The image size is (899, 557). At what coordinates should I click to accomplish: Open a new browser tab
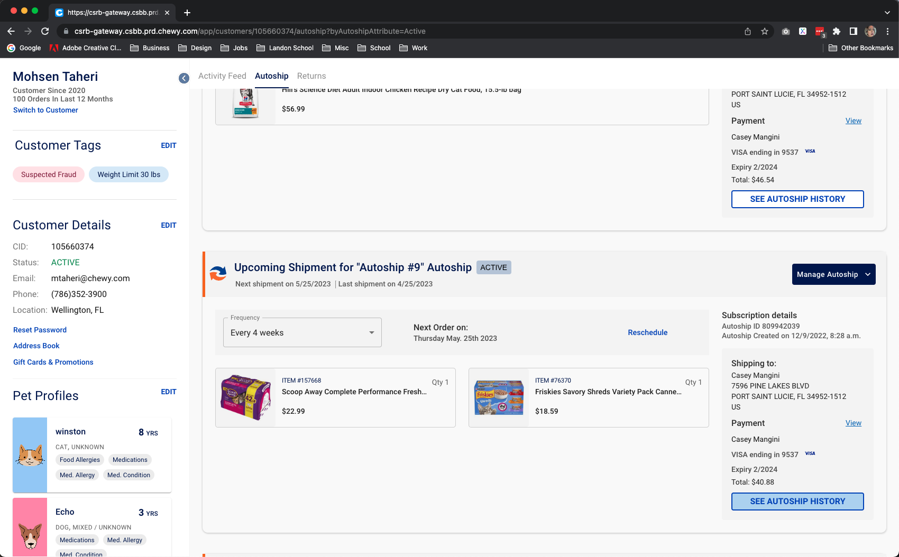tap(187, 12)
